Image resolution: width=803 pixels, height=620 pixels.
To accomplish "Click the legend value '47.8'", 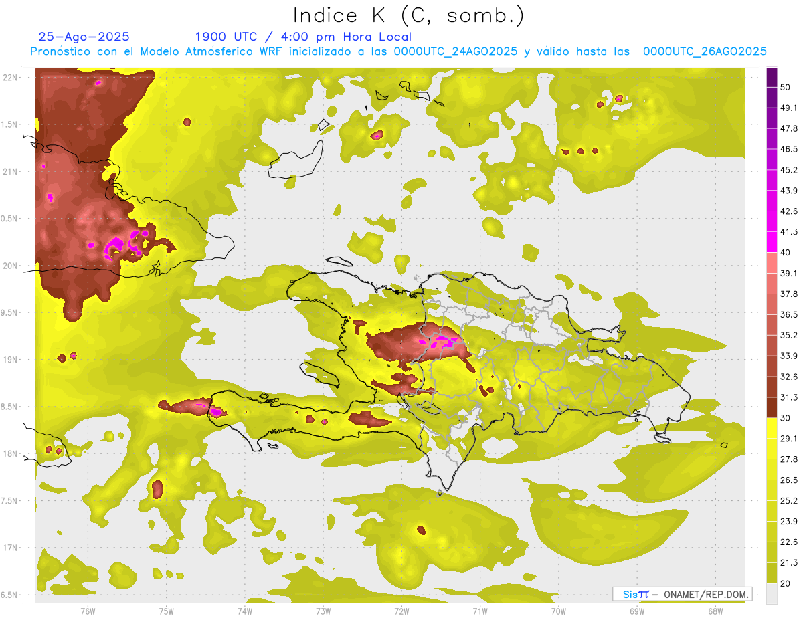I will click(788, 128).
